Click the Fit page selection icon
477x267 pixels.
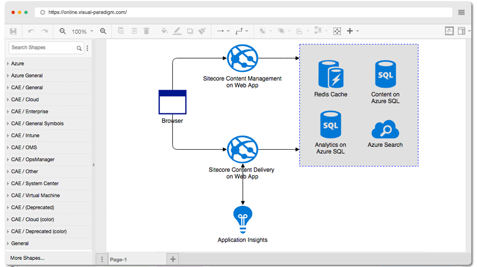tap(337, 31)
